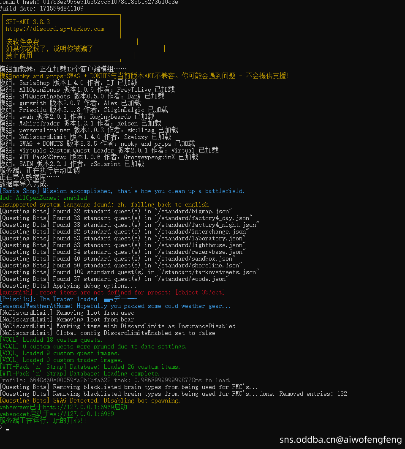Select the incompatible SWAG + DONUTS warning line
The width and height of the screenshot is (405, 449).
point(144,76)
